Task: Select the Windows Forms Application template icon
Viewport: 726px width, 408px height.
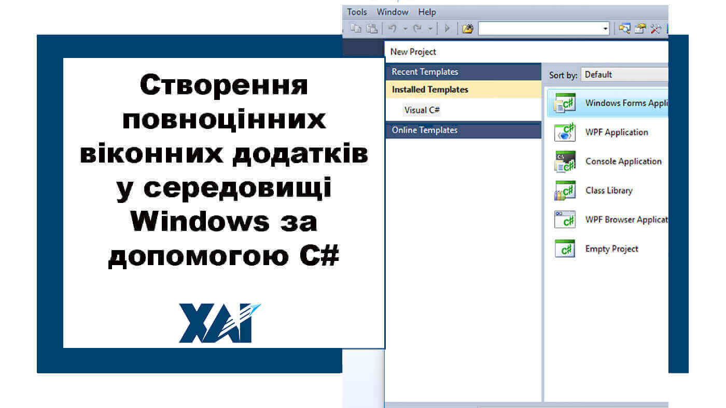Action: click(x=565, y=103)
